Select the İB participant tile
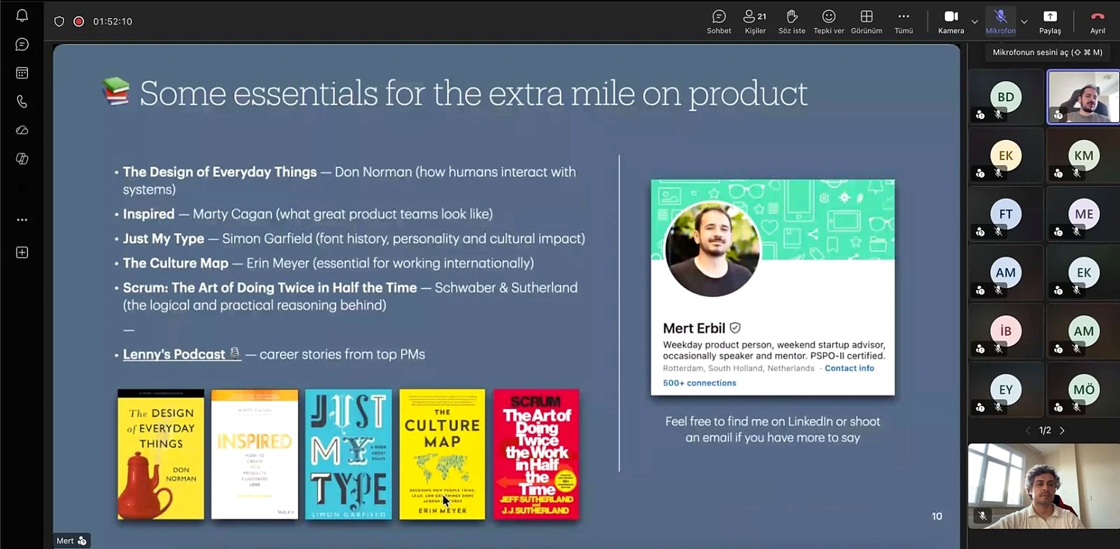Screen dimensions: 1120x549 [1006, 331]
